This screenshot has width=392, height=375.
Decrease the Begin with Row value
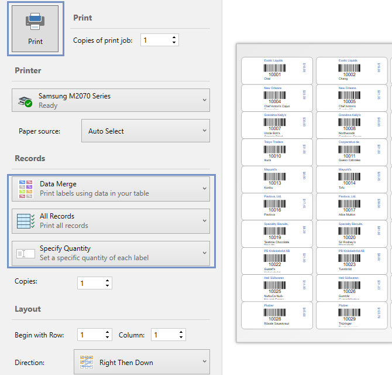pyautogui.click(x=108, y=337)
